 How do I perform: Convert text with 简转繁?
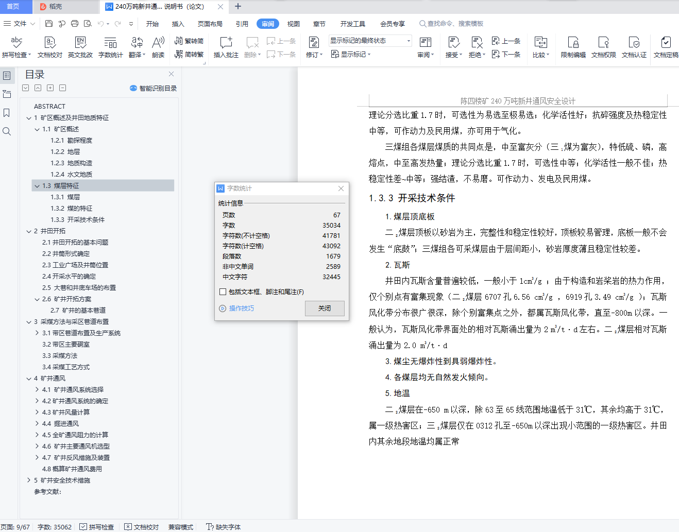tap(189, 54)
